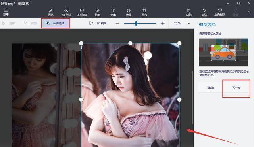Choose the 裁剪 crop tool

(30, 23)
